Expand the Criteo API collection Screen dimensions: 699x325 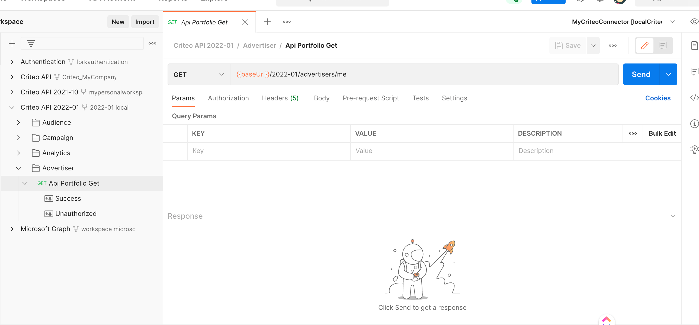tap(12, 77)
